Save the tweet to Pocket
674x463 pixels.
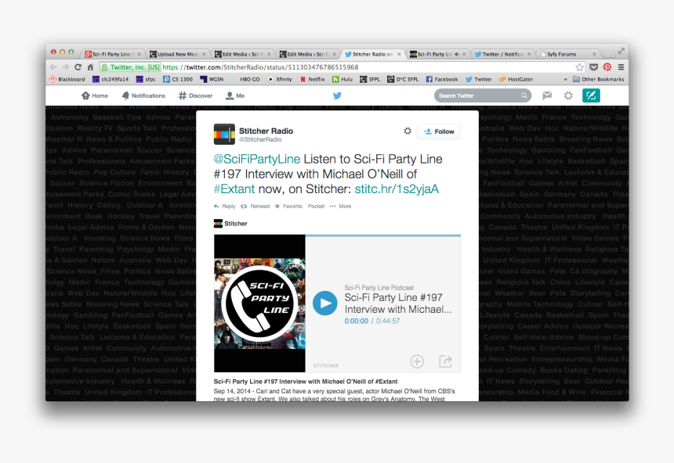[x=316, y=206]
